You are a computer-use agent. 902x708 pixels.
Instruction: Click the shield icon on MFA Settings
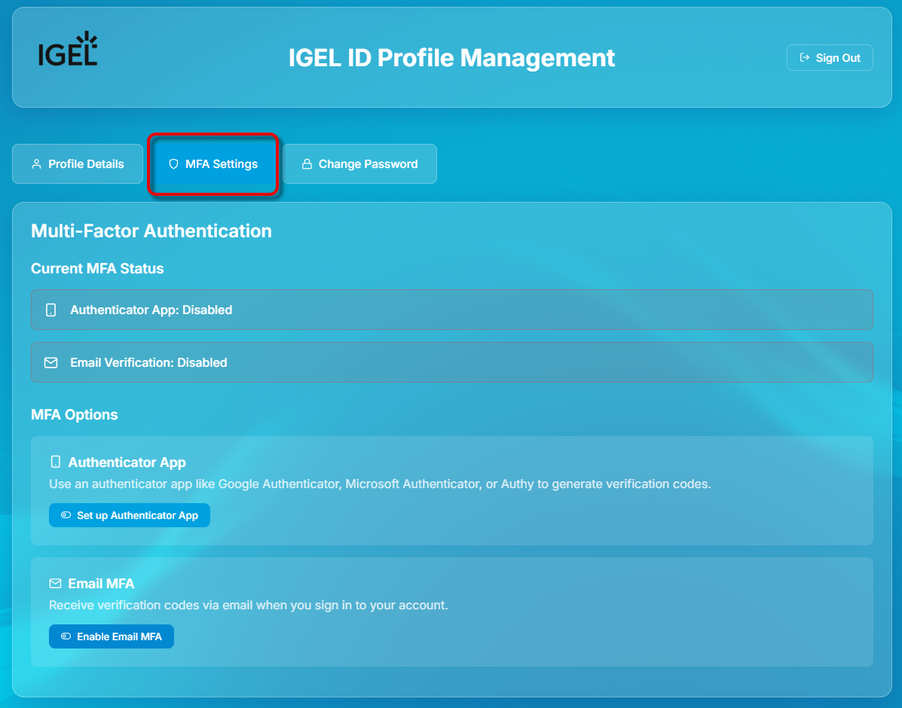click(173, 164)
